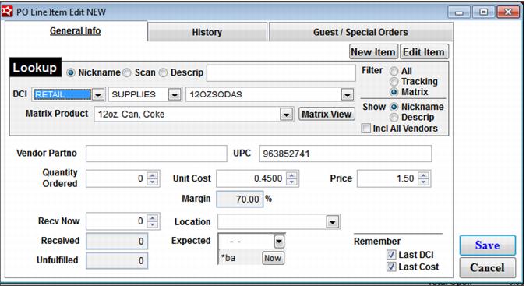Click the Save button
Image resolution: width=526 pixels, height=286 pixels.
(x=487, y=245)
